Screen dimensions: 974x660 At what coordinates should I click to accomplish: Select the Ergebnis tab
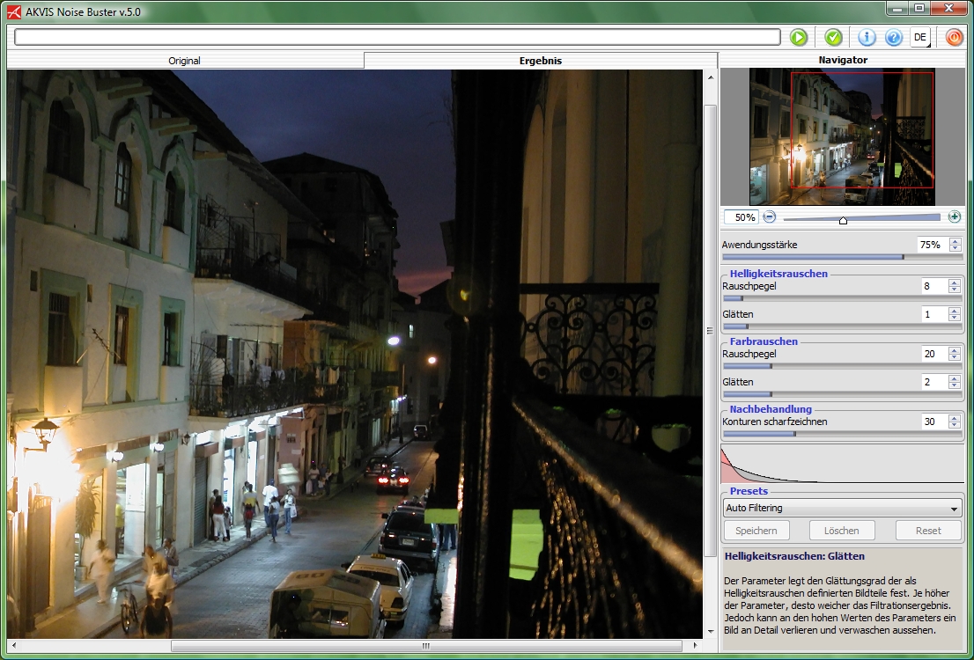(x=541, y=61)
